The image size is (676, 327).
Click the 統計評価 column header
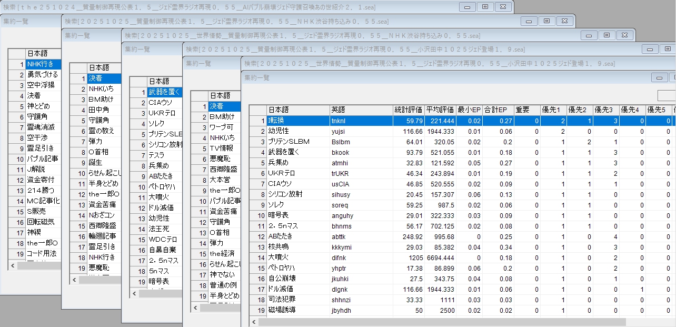[x=409, y=110]
